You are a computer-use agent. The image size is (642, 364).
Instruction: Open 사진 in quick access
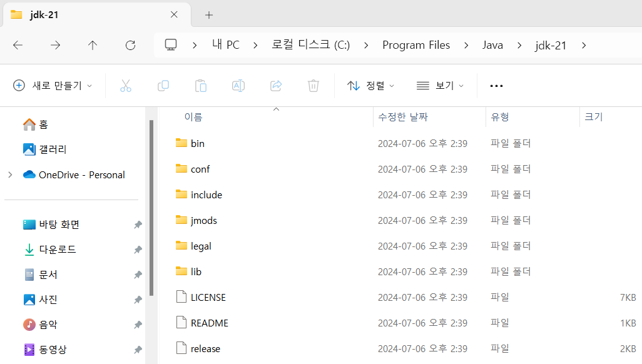click(x=40, y=300)
